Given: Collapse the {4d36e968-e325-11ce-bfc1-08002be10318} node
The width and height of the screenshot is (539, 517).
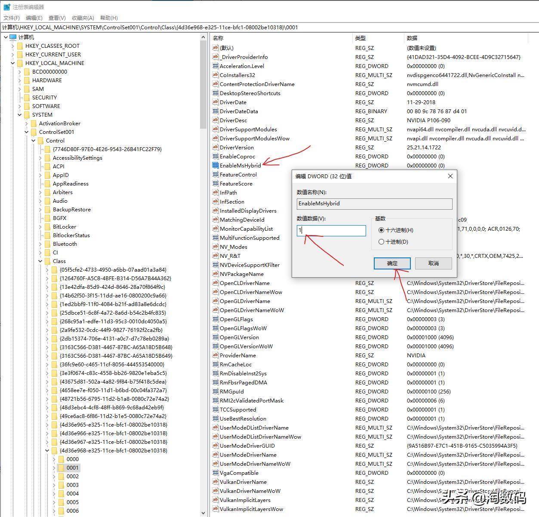Looking at the screenshot, I should 47,450.
